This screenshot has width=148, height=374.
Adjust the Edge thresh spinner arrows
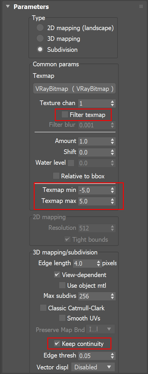(x=113, y=355)
